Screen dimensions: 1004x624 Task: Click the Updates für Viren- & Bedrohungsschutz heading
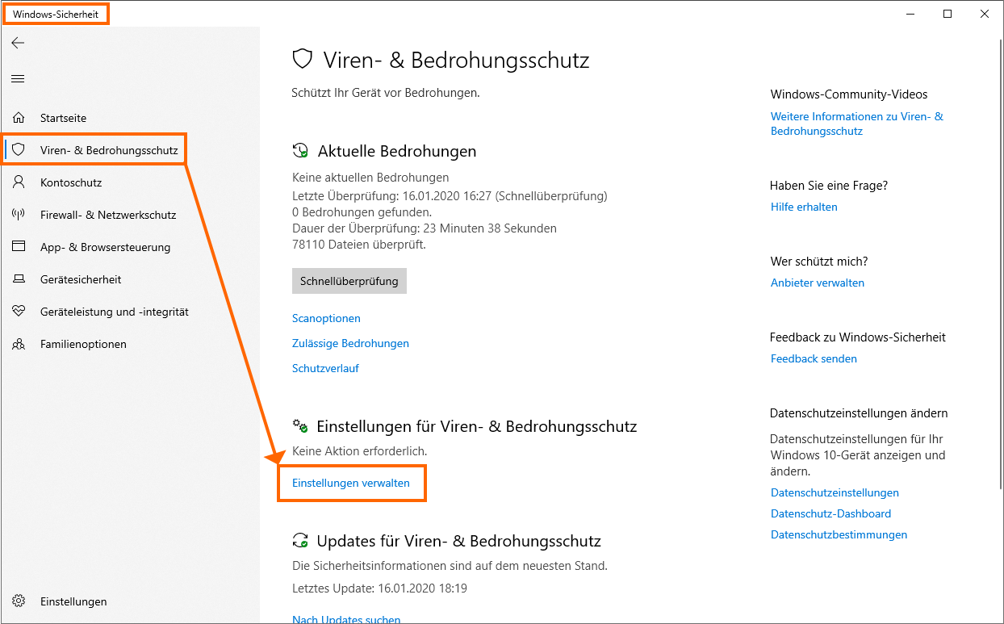click(458, 541)
